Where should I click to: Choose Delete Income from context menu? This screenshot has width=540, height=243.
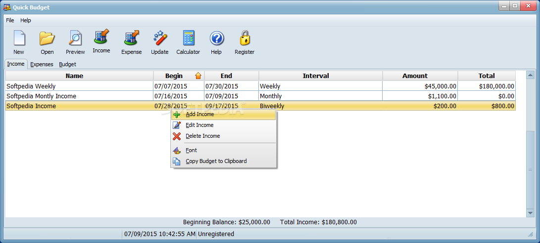point(224,136)
